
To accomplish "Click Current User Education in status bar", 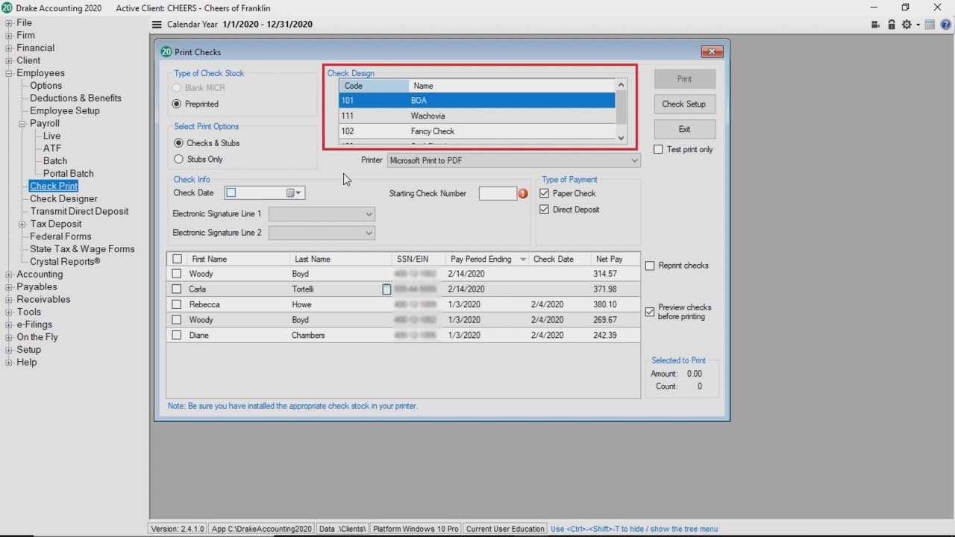I will tap(505, 529).
